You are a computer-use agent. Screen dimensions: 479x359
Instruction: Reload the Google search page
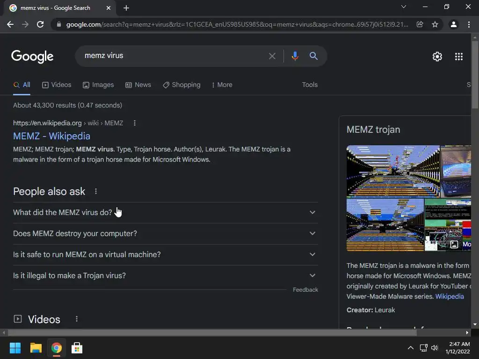(40, 24)
